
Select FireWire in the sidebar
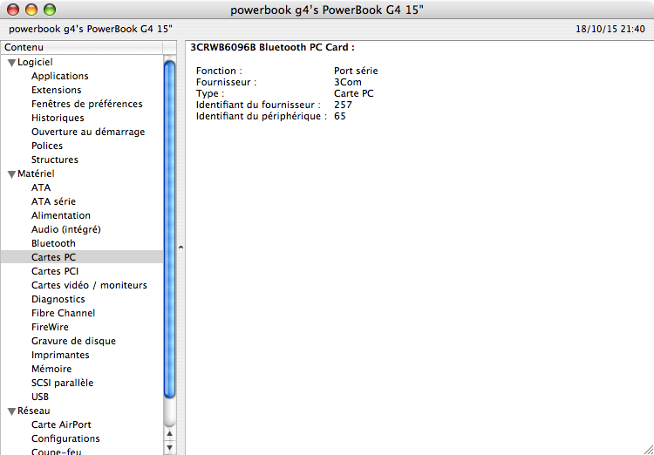click(50, 327)
